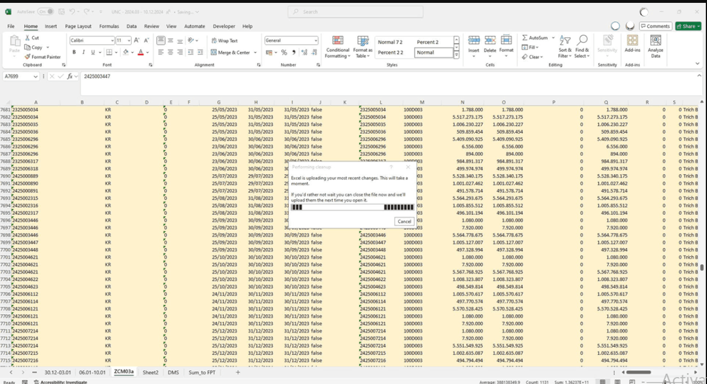The height and width of the screenshot is (384, 707).
Task: Open the Formulas ribbon tab
Action: tap(109, 26)
